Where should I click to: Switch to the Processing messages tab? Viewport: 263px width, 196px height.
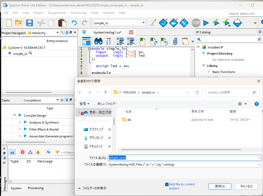pyautogui.click(x=36, y=188)
